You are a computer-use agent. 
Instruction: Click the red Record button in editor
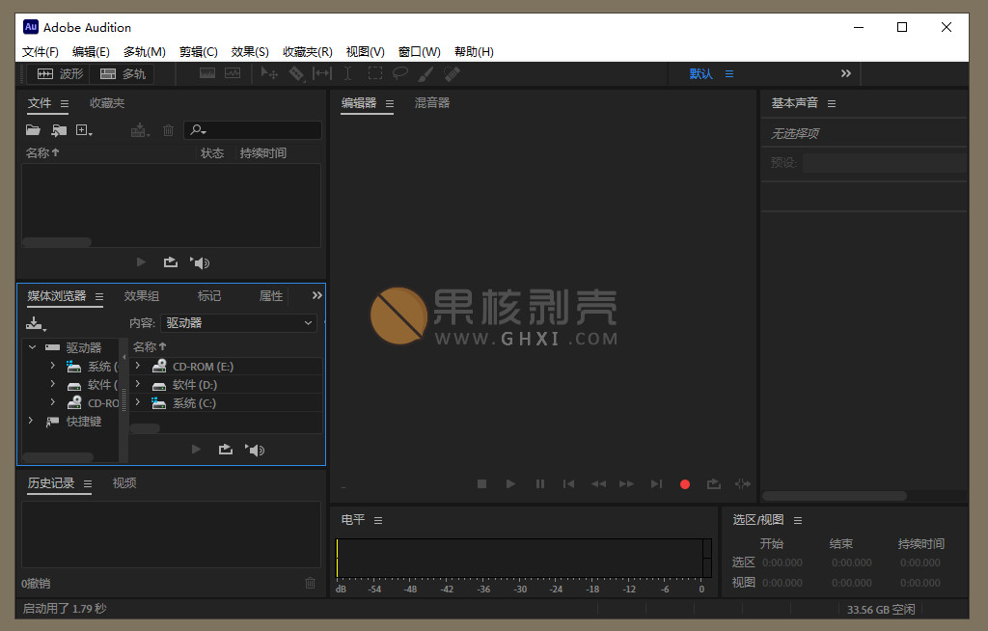685,484
